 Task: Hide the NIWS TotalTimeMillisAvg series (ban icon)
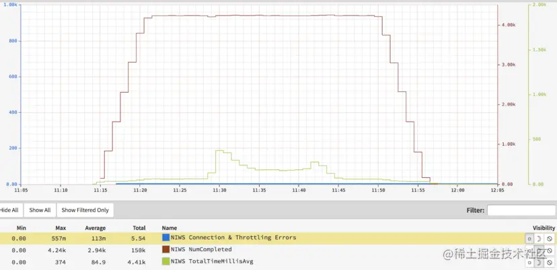tap(549, 263)
